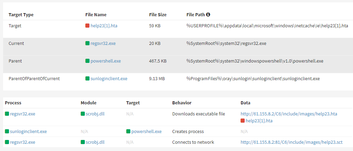The height and width of the screenshot is (151, 353).
Task: Click green icon beside first scrobj.dll module
Action: tap(83, 114)
